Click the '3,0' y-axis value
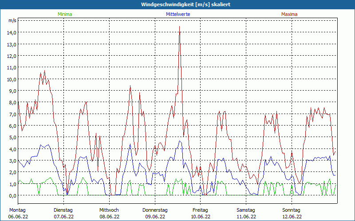 point(12,160)
